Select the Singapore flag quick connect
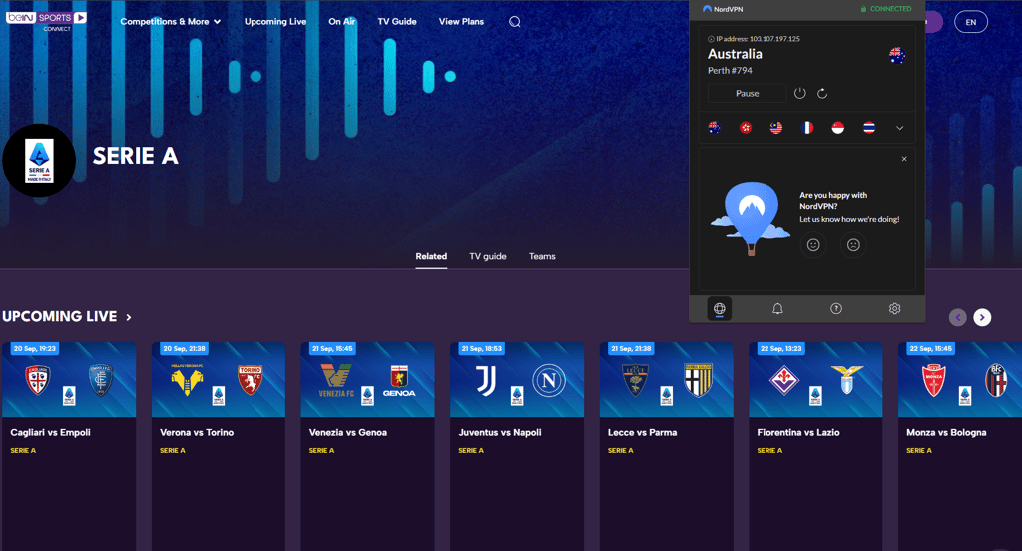This screenshot has width=1022, height=551. click(838, 128)
